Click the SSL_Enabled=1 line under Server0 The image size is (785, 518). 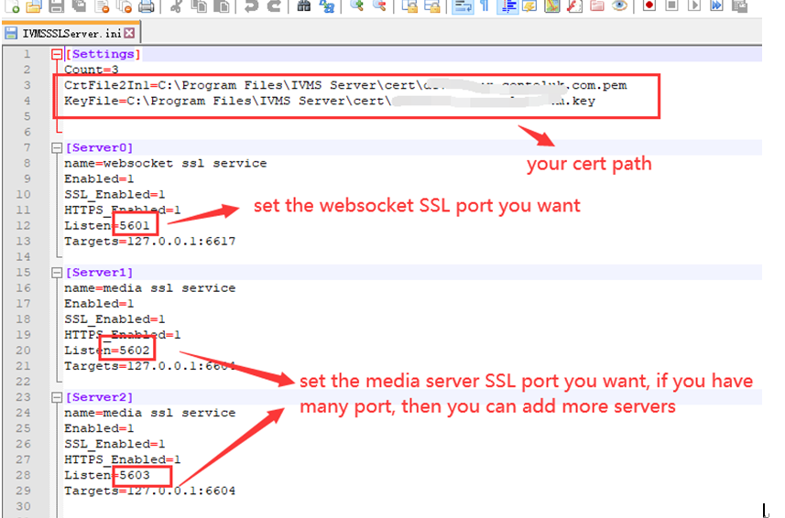[x=114, y=194]
